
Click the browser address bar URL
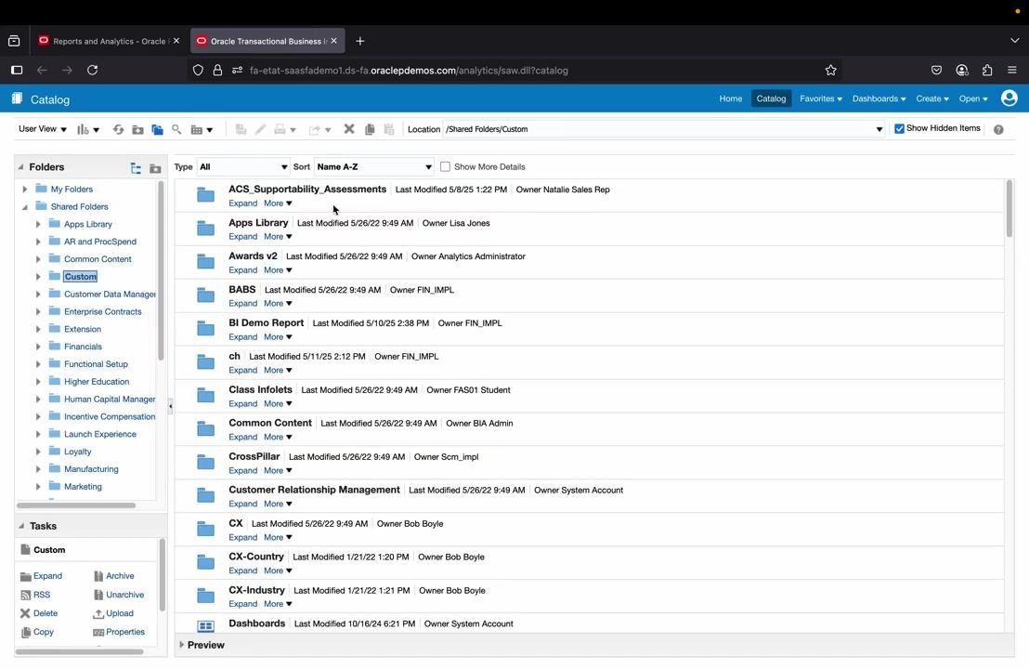click(x=409, y=71)
